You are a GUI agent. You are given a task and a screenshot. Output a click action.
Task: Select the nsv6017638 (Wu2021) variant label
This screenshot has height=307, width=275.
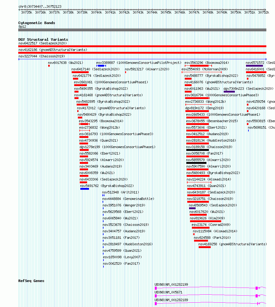click(66, 63)
